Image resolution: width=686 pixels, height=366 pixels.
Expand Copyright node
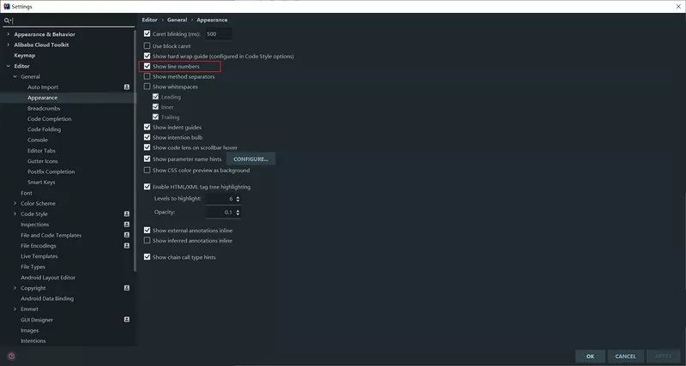15,288
